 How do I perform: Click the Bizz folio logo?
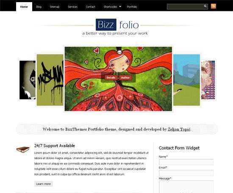(117, 25)
